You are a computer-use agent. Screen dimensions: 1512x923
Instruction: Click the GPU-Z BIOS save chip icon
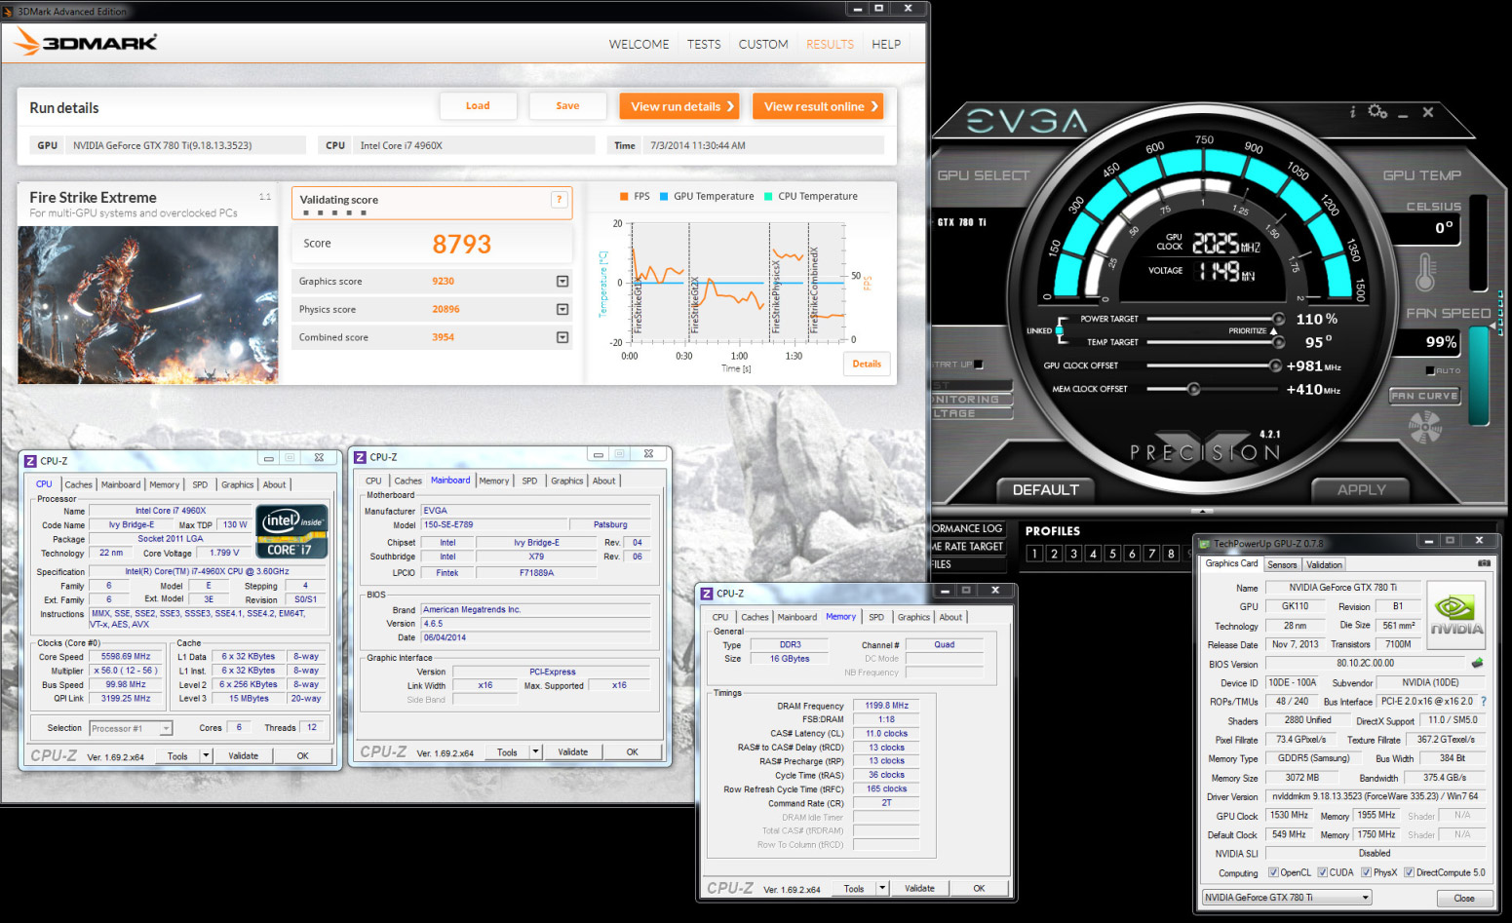pyautogui.click(x=1477, y=663)
